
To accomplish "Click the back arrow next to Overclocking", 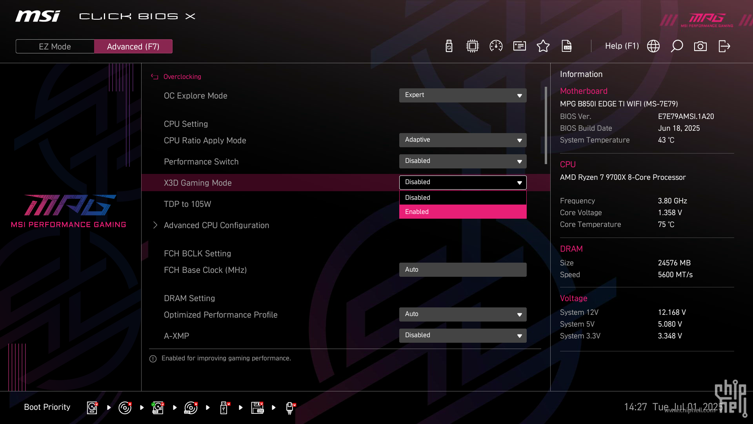I will (155, 77).
